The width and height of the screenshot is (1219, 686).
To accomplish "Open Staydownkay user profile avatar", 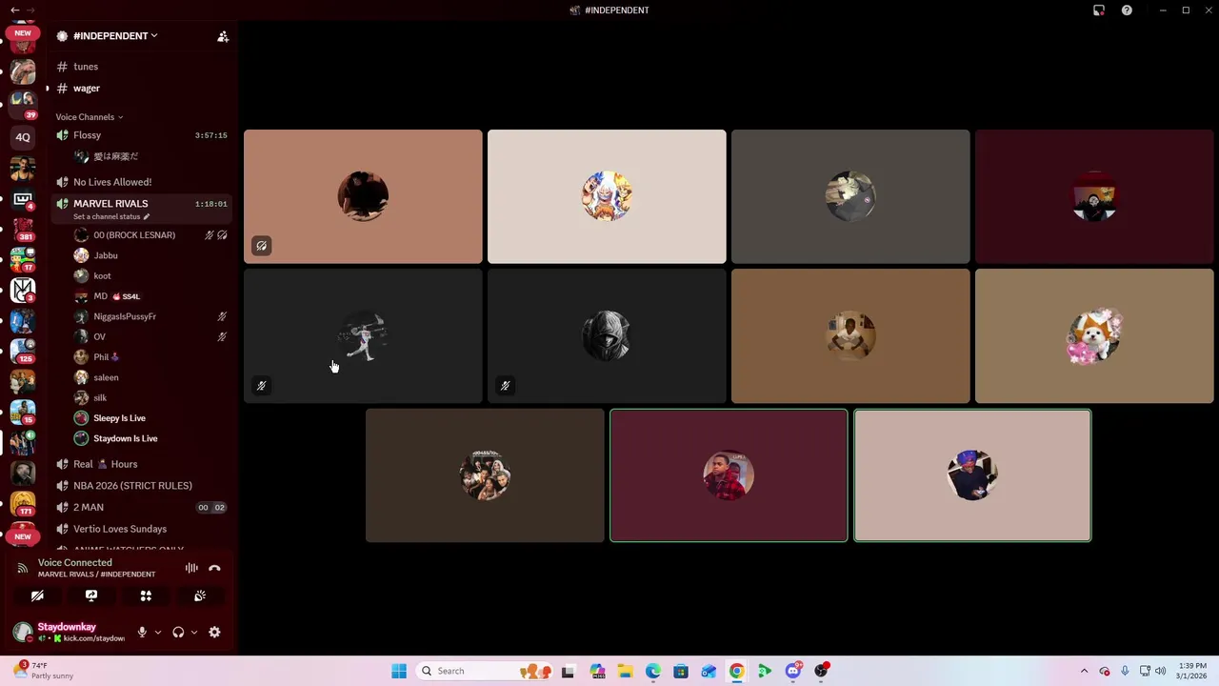I will (23, 633).
